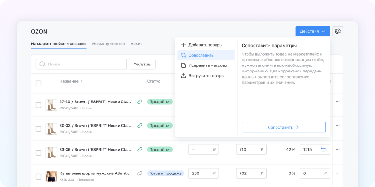Click link icon on 30-33 Brown socks row

[139, 125]
